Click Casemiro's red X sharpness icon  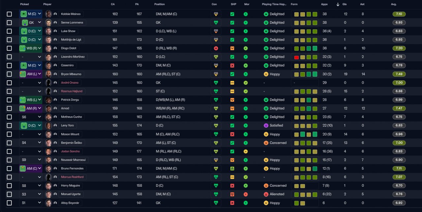[x=232, y=66]
